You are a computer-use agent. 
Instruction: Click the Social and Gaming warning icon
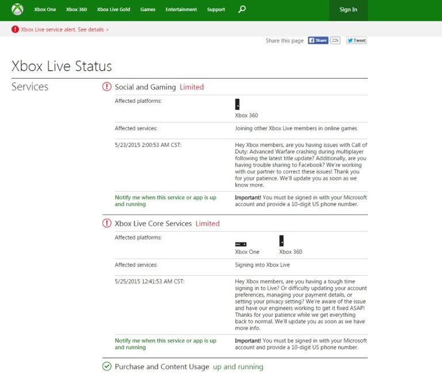coord(107,87)
